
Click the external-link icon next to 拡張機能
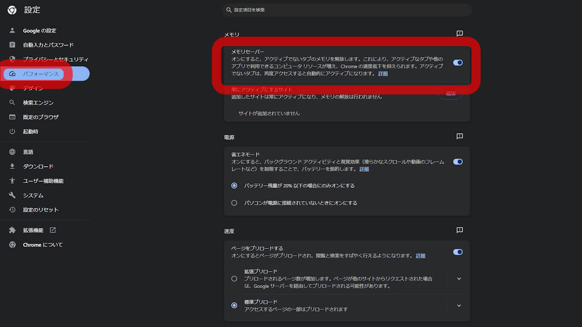[53, 230]
